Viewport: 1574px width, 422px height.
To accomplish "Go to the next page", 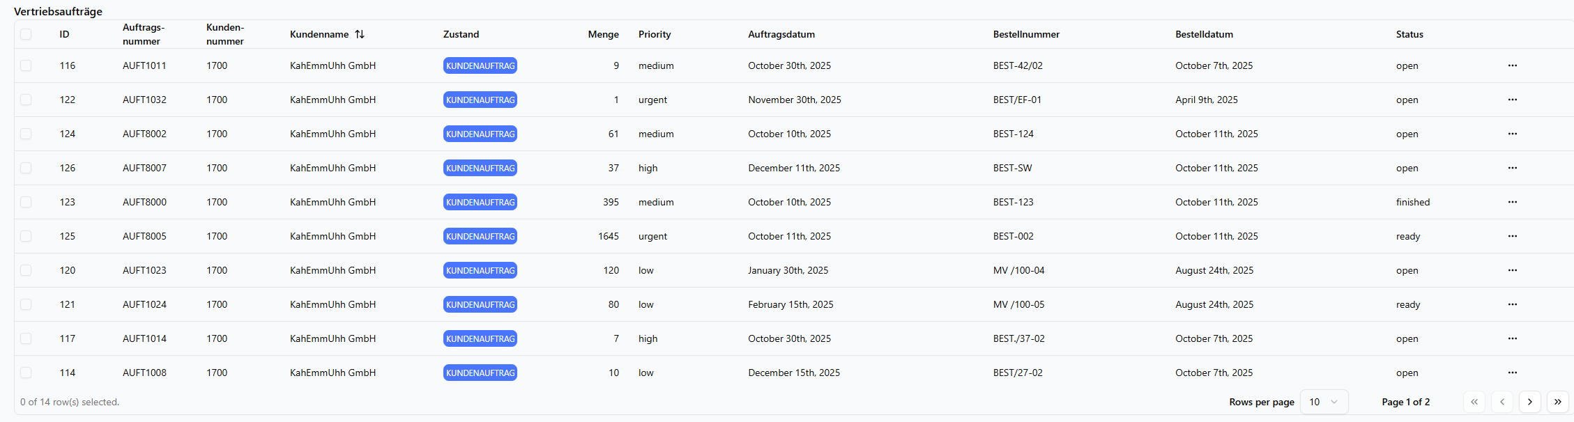I will [x=1529, y=402].
